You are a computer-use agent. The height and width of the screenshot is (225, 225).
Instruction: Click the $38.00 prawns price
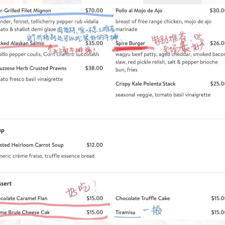coord(94,68)
